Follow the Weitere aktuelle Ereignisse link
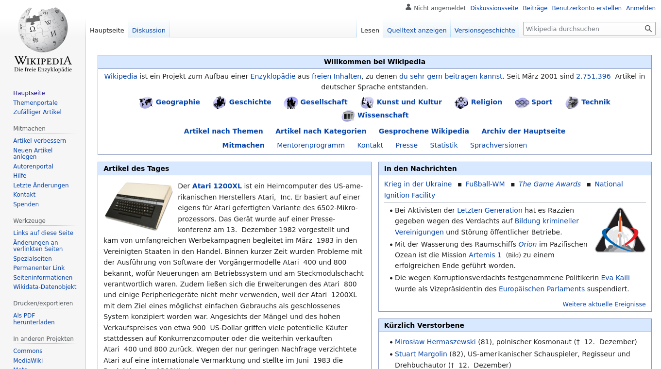Viewport: 661px width, 369px height. (604, 304)
